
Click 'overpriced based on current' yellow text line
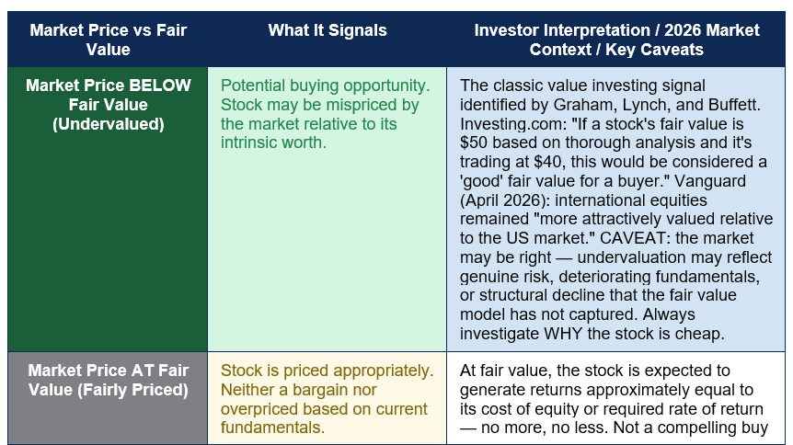point(324,409)
